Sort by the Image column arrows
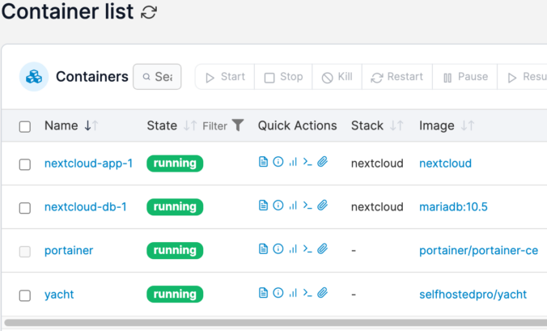 [x=468, y=125]
